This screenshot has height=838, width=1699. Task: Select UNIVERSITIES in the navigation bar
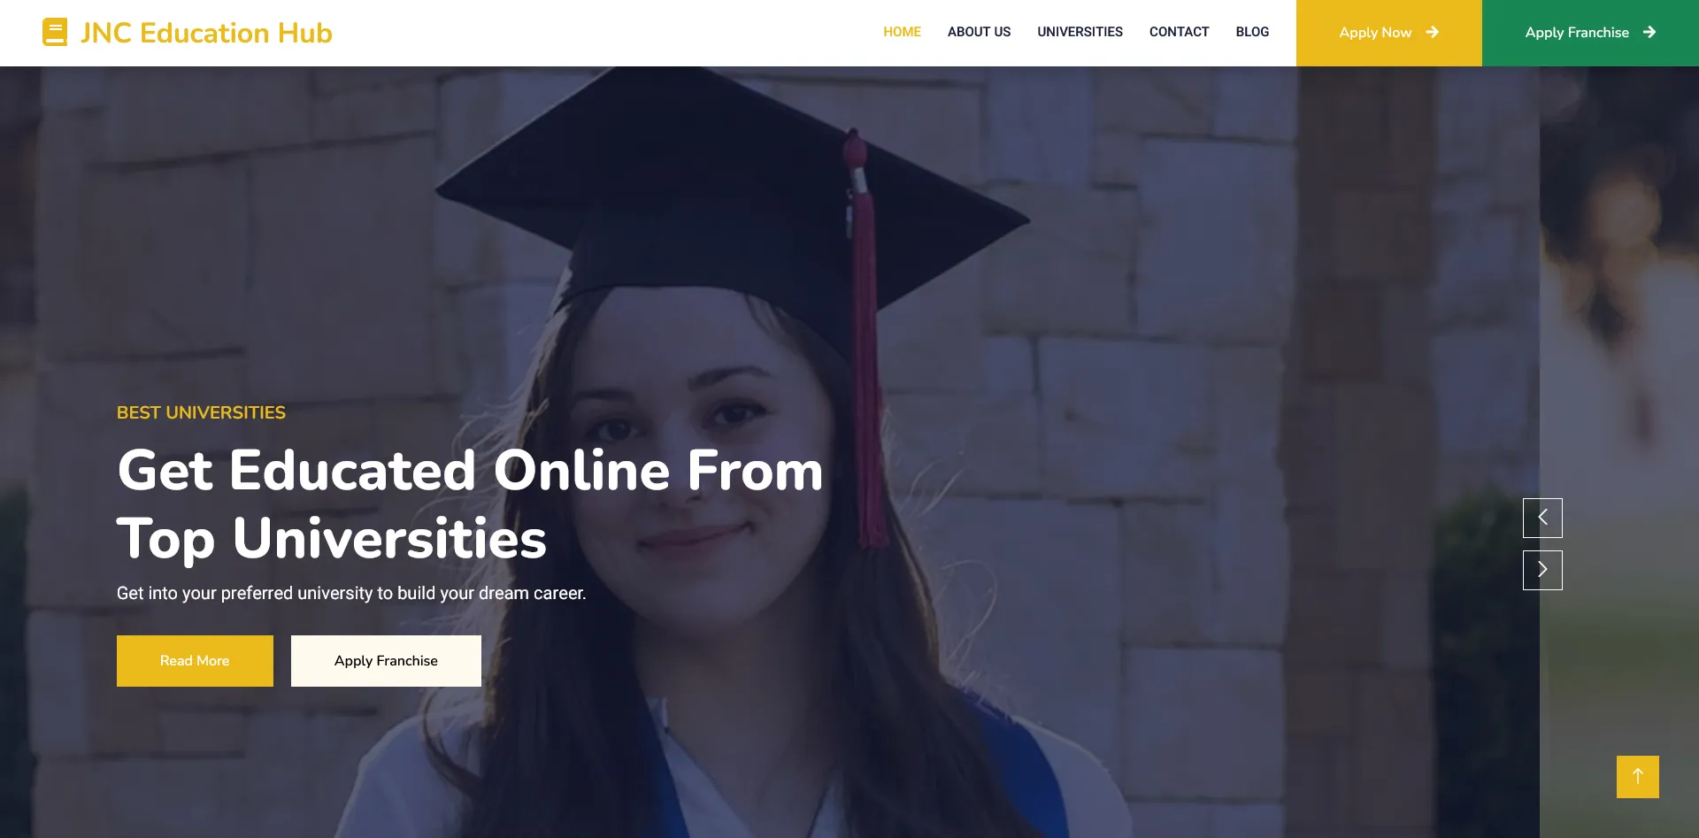[x=1080, y=32]
